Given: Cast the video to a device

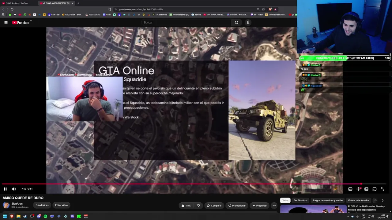Looking at the screenshot, I should (375, 189).
